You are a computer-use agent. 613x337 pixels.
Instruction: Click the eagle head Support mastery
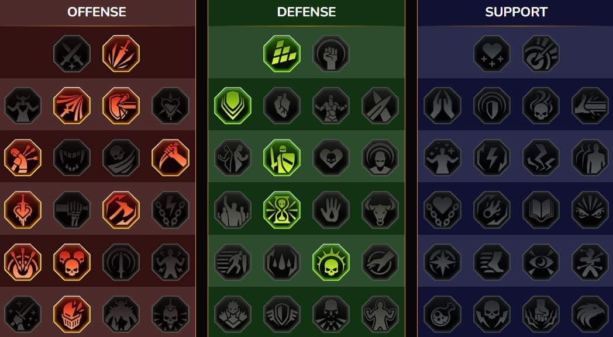[590, 314]
